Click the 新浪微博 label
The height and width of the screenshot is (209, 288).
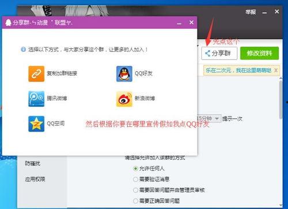click(x=145, y=98)
